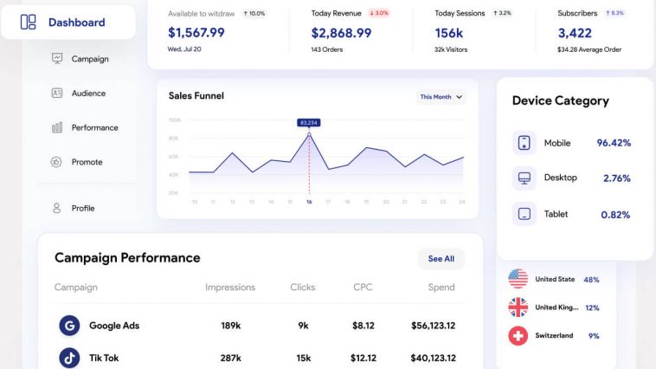Viewport: 656px width, 369px height.
Task: Click the Audience contact card icon
Action: (57, 93)
